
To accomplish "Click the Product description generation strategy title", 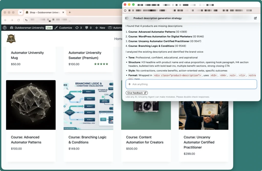I will pos(157,18).
